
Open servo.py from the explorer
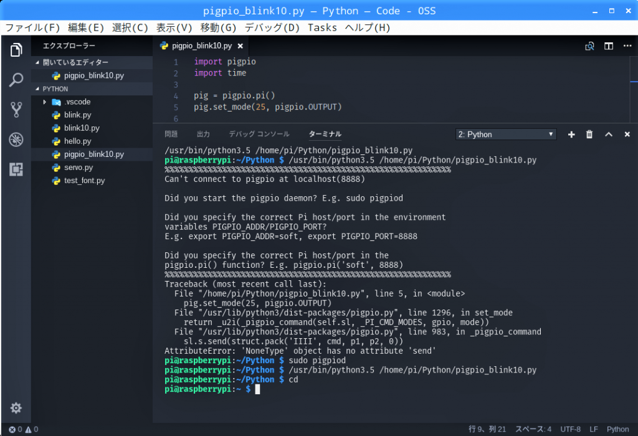click(x=78, y=168)
